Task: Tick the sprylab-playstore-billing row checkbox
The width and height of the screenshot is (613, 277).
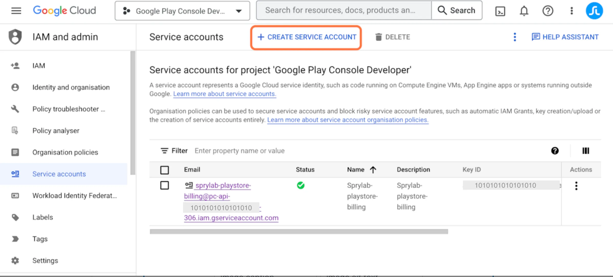Action: point(164,185)
